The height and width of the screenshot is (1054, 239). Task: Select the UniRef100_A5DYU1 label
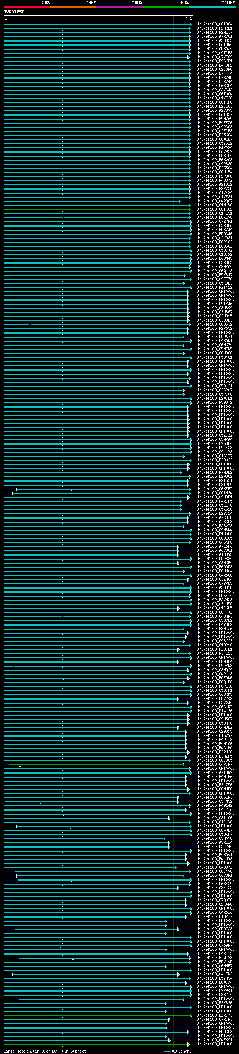coord(214,357)
